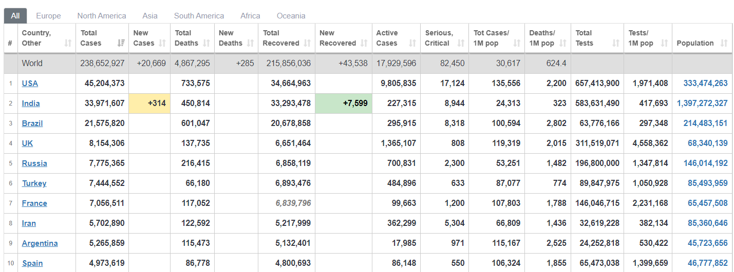Sort by Country, Other arrows icon

click(x=68, y=43)
